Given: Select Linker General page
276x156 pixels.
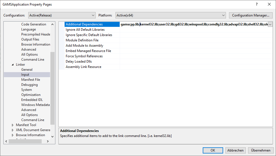Looking at the screenshot, I should pyautogui.click(x=27, y=70).
